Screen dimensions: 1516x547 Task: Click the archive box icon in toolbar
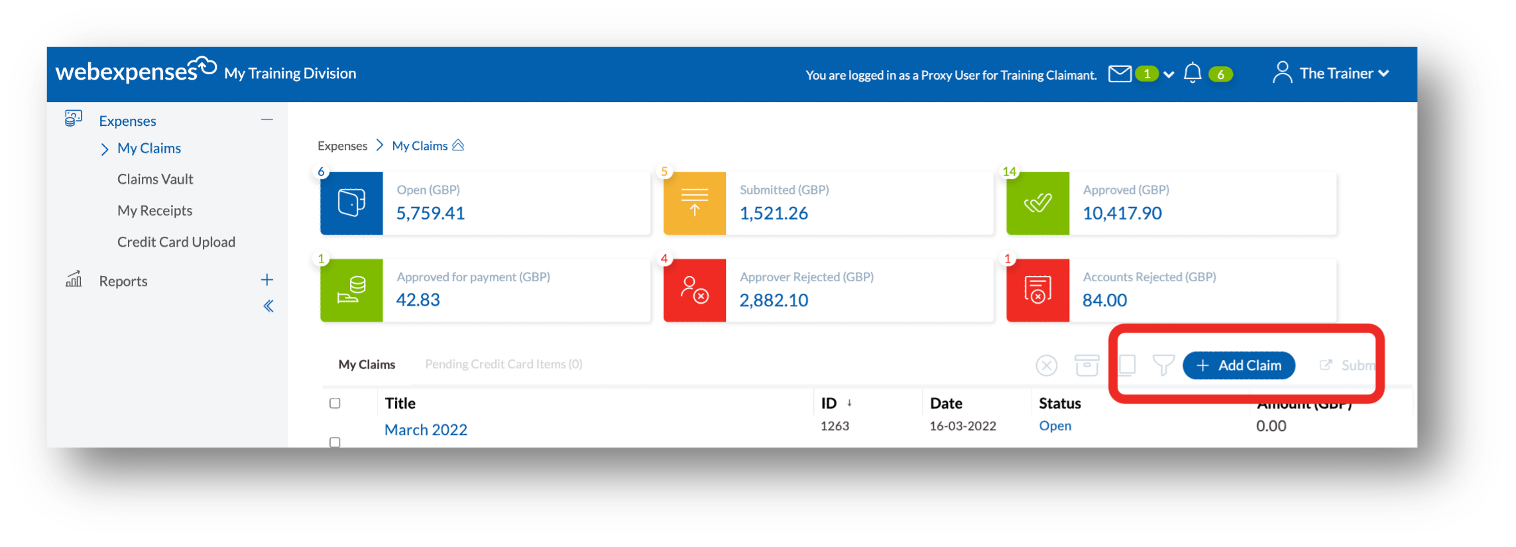point(1087,365)
